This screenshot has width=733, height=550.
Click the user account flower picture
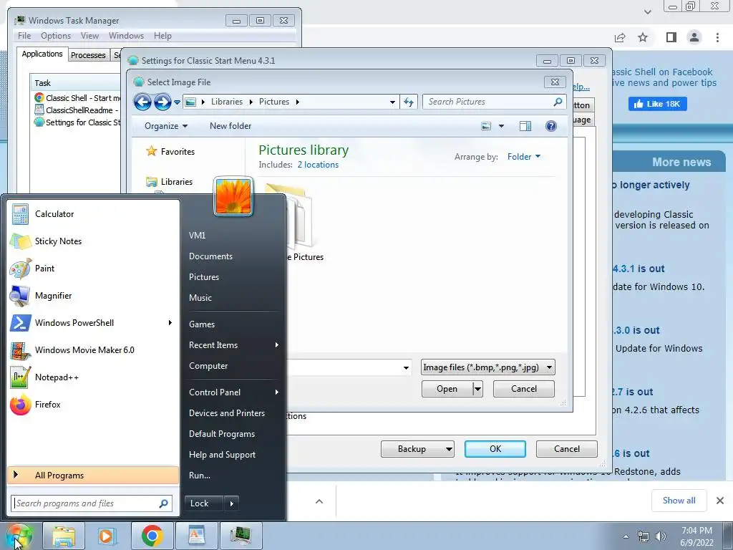(233, 196)
